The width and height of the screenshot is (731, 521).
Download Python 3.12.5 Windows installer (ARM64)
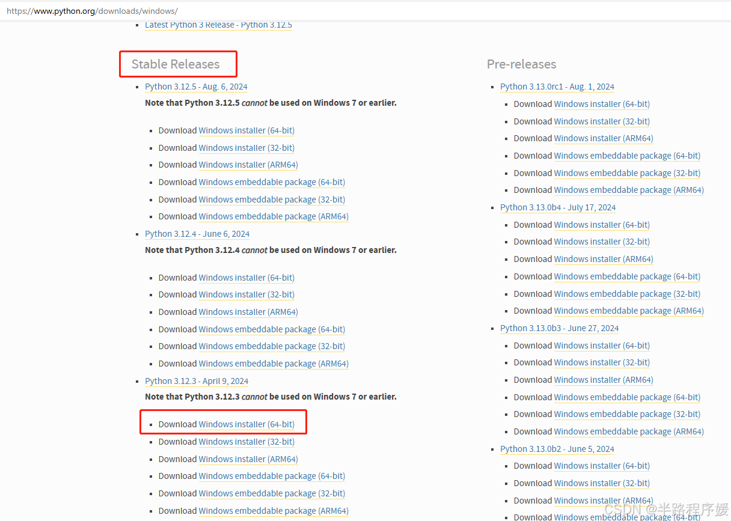248,165
